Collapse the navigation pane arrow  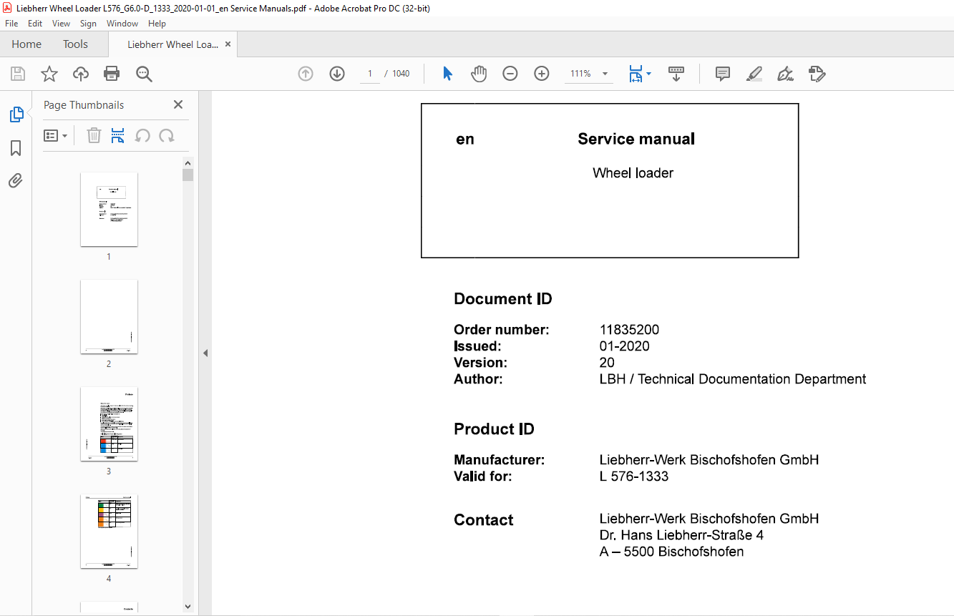pos(205,353)
